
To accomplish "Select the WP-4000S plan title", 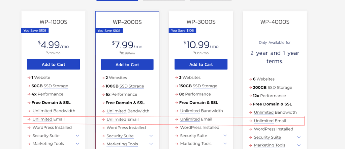I will (275, 22).
